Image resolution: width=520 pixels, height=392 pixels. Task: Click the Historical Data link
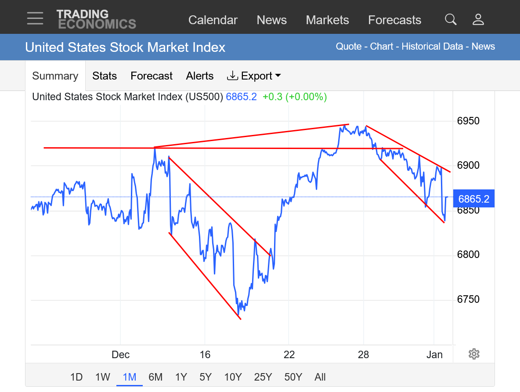432,47
